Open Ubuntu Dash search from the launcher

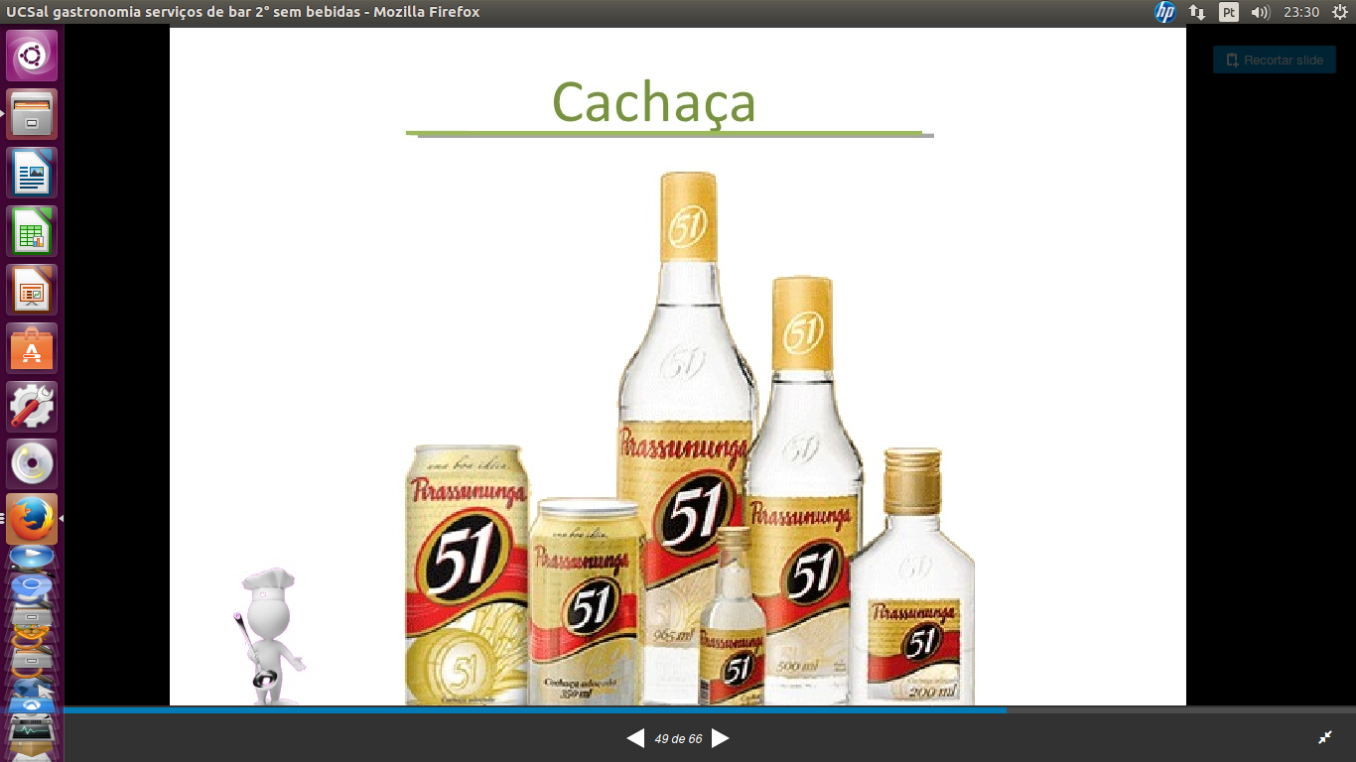(x=32, y=56)
